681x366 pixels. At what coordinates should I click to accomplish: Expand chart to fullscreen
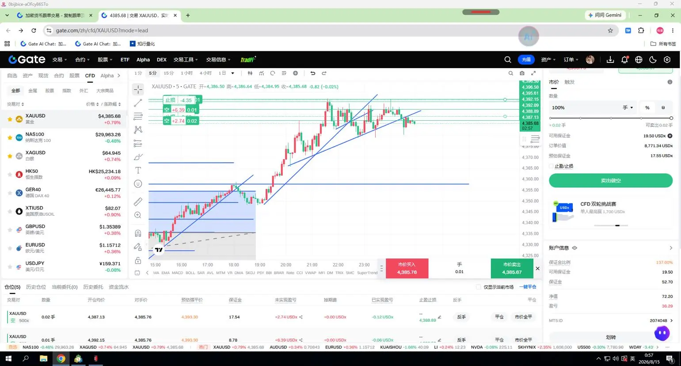click(x=533, y=73)
